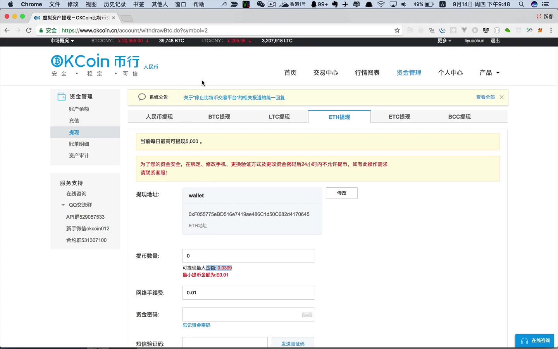This screenshot has height=349, width=558.
Task: Open the announcement about 停止比特币交易平台
Action: [x=234, y=98]
